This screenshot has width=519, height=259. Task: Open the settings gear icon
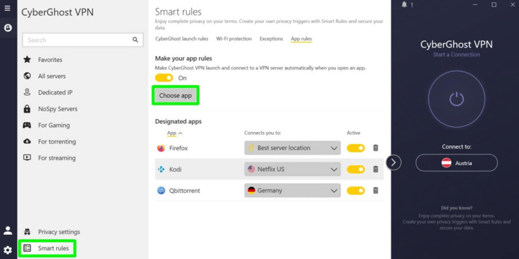point(8,250)
